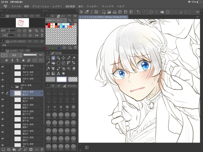Select the Hand move tool
The image size is (203, 152).
(x=53, y=58)
